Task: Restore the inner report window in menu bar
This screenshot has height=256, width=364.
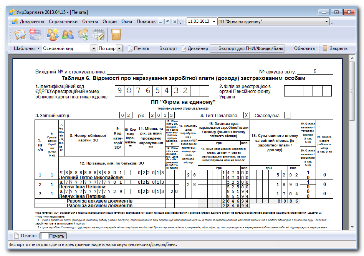Action: tap(167, 22)
